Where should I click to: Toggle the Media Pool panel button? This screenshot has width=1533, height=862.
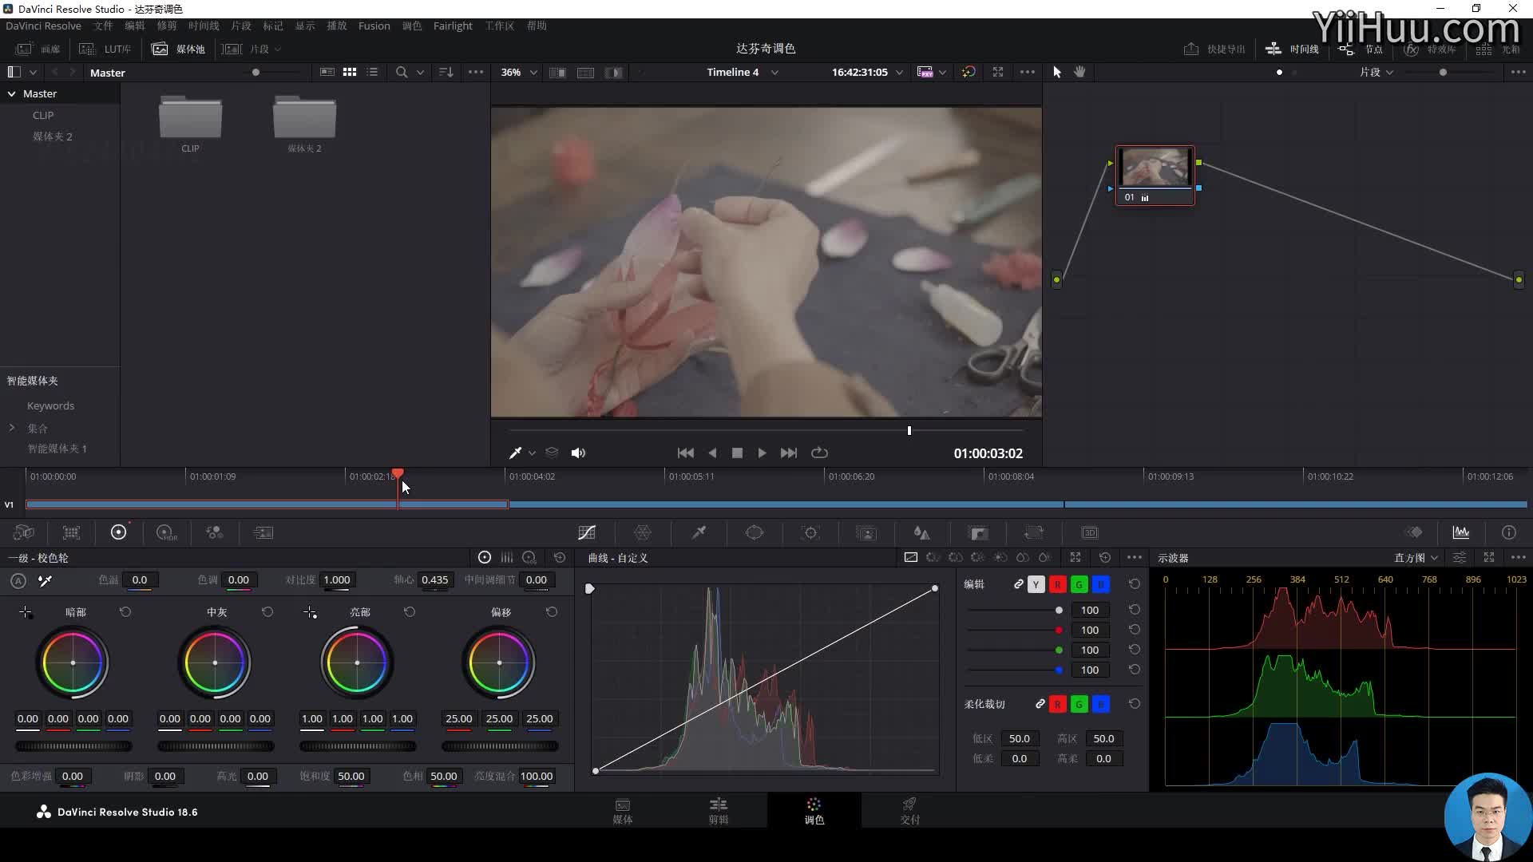(178, 49)
